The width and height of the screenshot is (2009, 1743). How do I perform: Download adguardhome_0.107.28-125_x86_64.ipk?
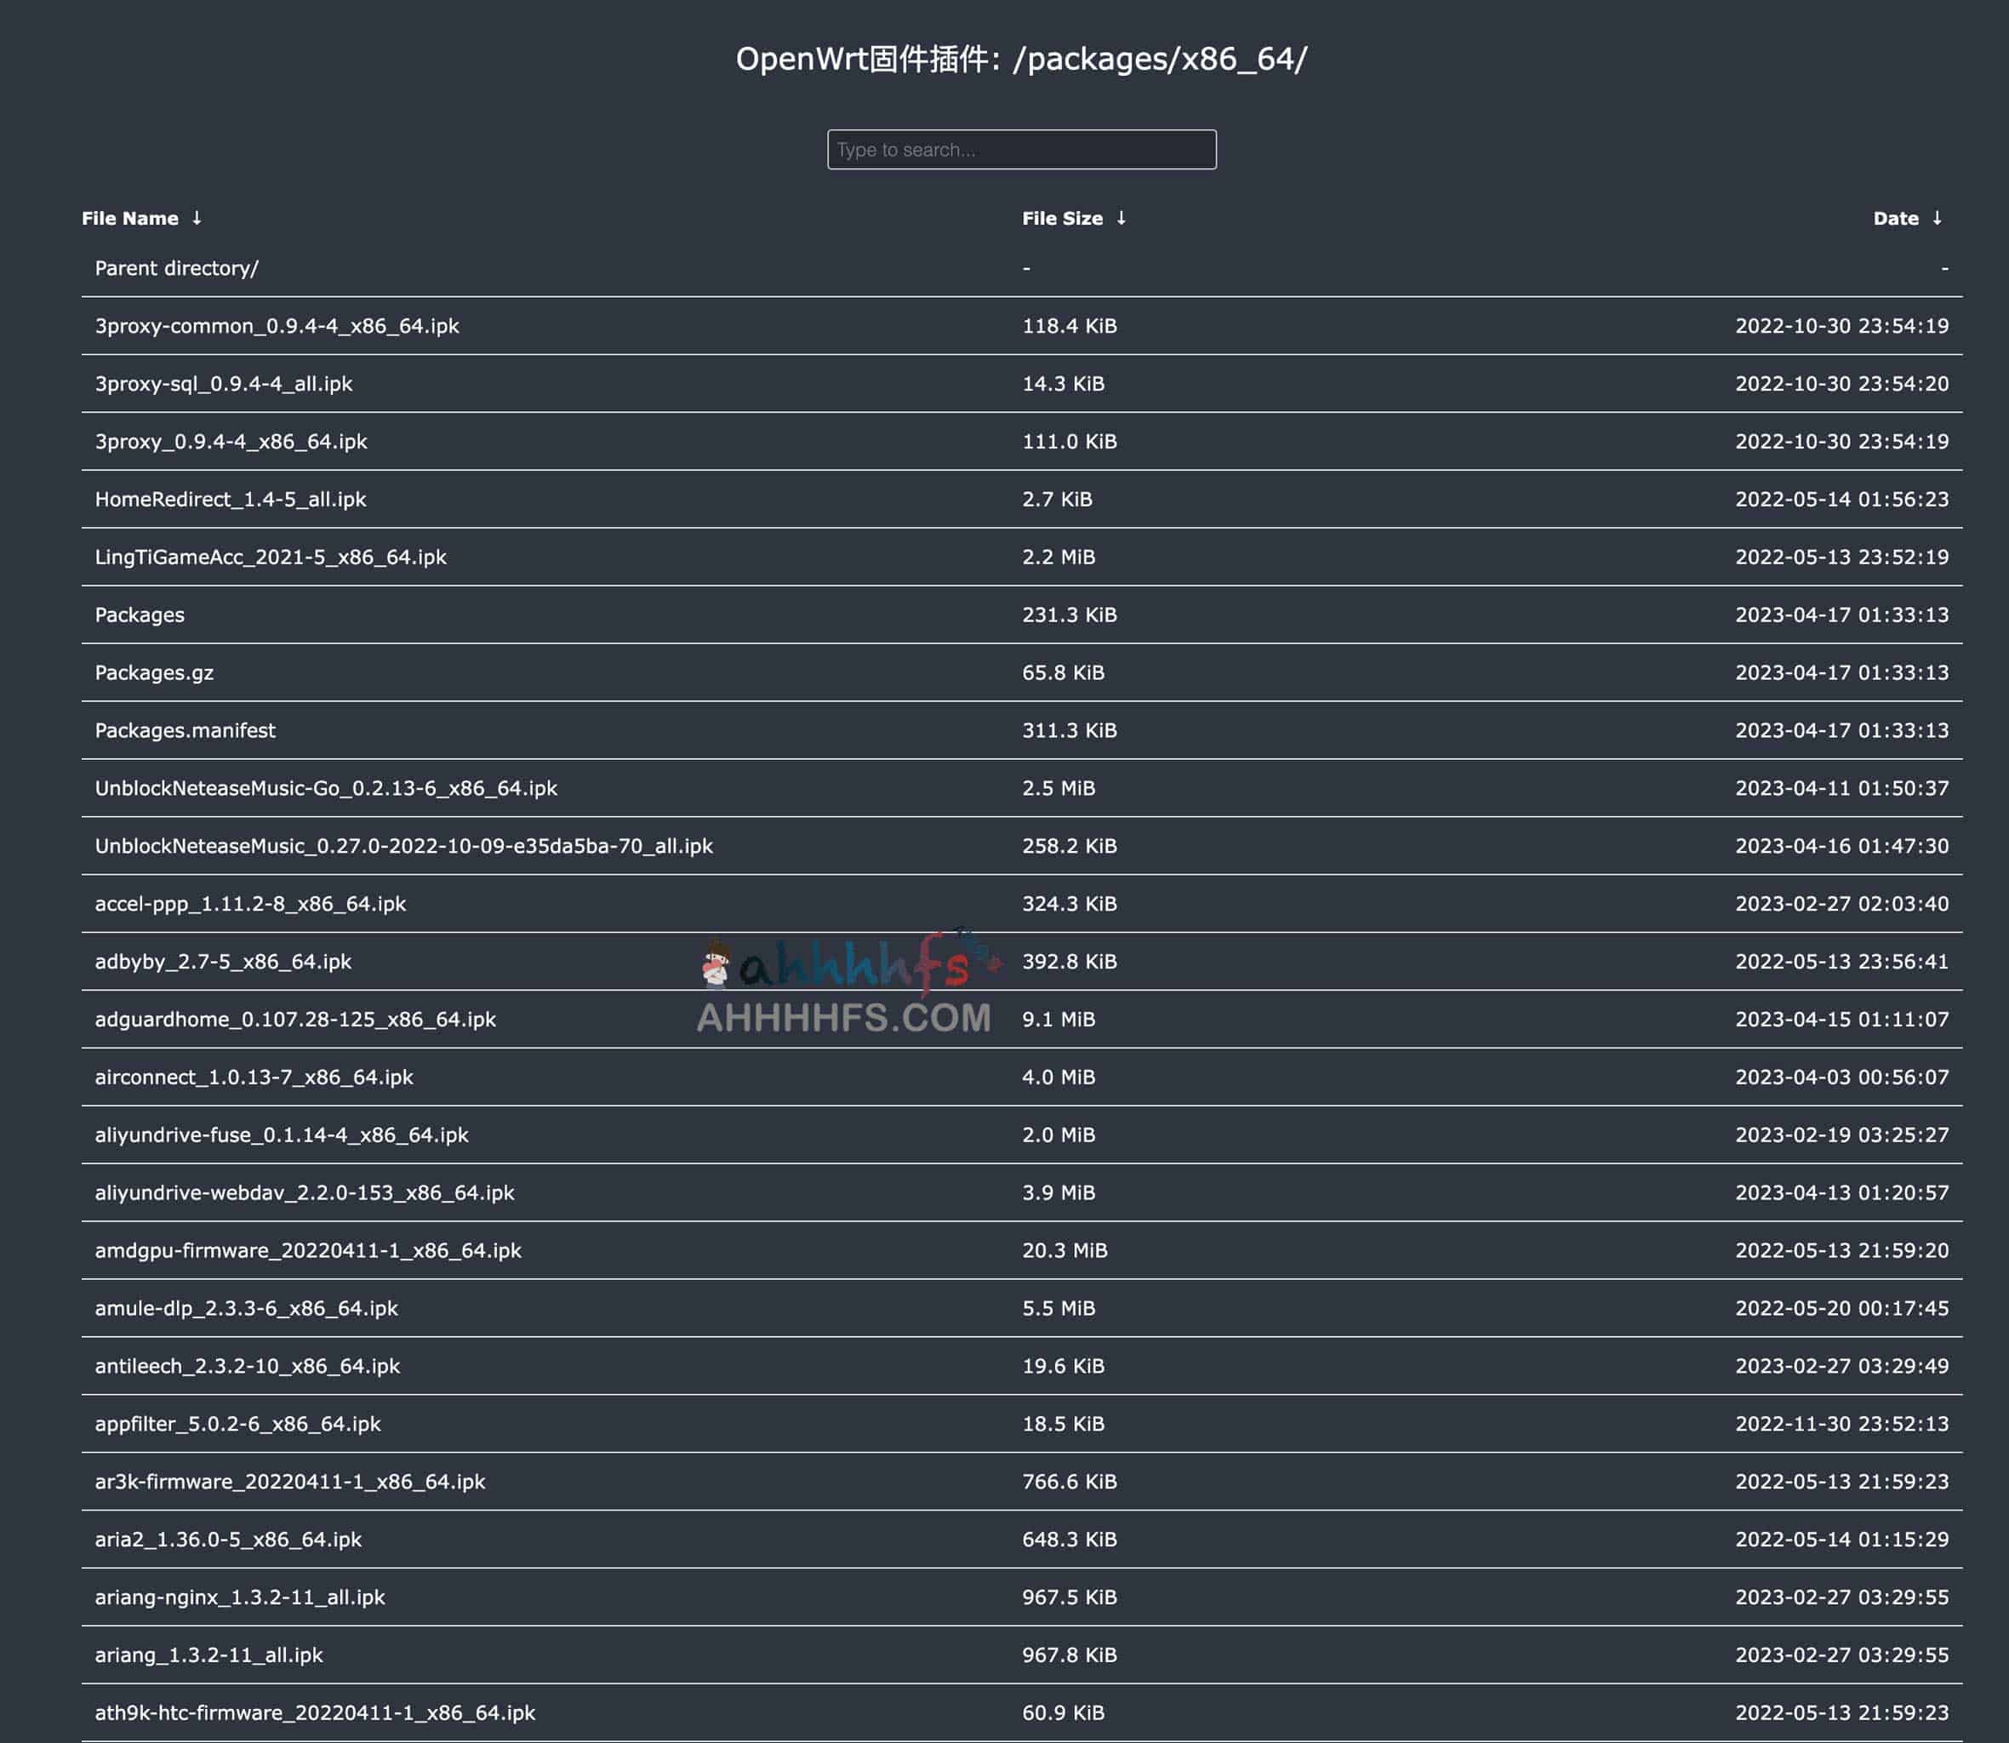pos(294,1020)
